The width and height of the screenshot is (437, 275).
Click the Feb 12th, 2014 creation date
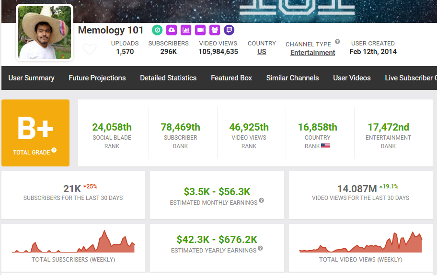click(373, 52)
